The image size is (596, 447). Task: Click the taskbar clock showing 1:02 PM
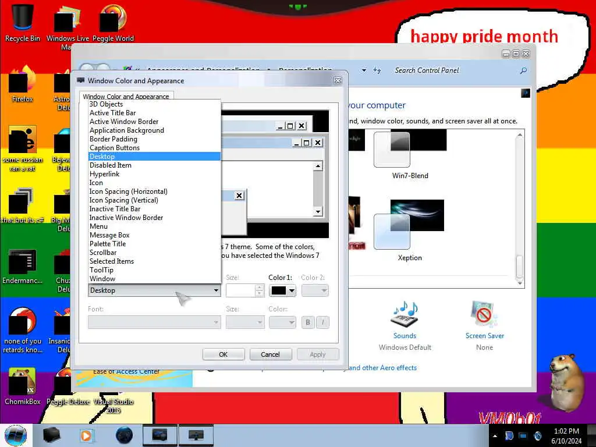pos(566,436)
